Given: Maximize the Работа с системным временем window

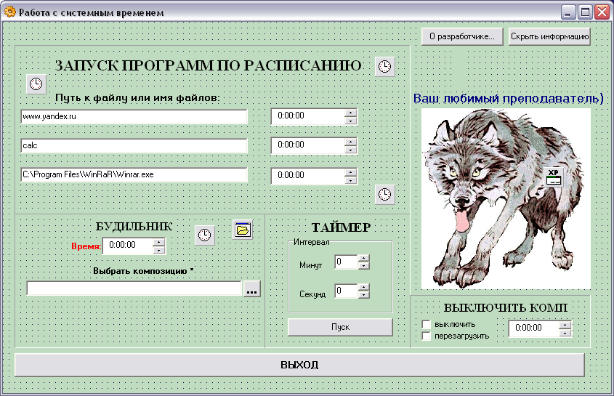Looking at the screenshot, I should 585,12.
